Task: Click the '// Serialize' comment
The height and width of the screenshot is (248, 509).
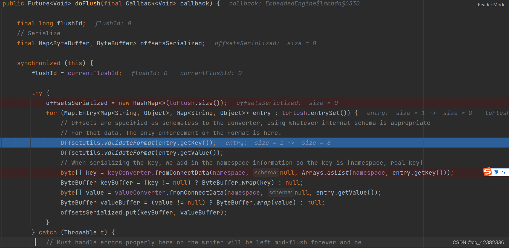Action: 39,33
